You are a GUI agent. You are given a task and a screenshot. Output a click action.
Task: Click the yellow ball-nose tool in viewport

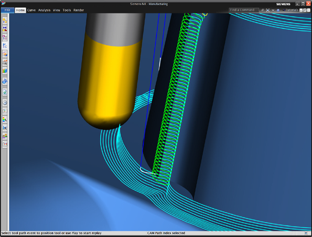109,83
